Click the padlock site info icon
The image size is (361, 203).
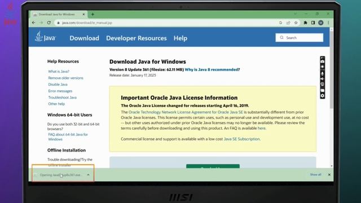58,23
